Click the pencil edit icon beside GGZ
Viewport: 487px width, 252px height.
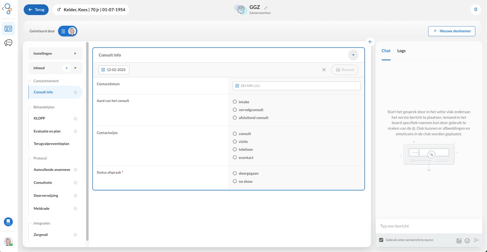[266, 8]
